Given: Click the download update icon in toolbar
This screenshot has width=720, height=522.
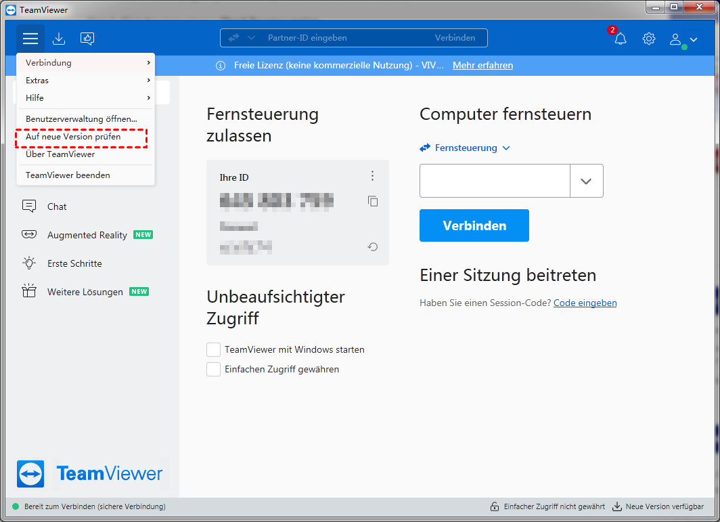Looking at the screenshot, I should [x=59, y=38].
